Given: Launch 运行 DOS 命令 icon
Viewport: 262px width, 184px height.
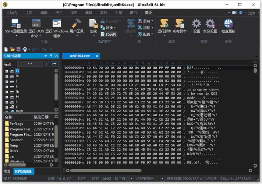Looking at the screenshot, I should point(36,24).
